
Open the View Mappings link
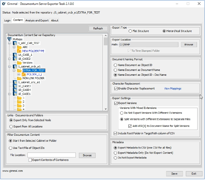(x=172, y=89)
